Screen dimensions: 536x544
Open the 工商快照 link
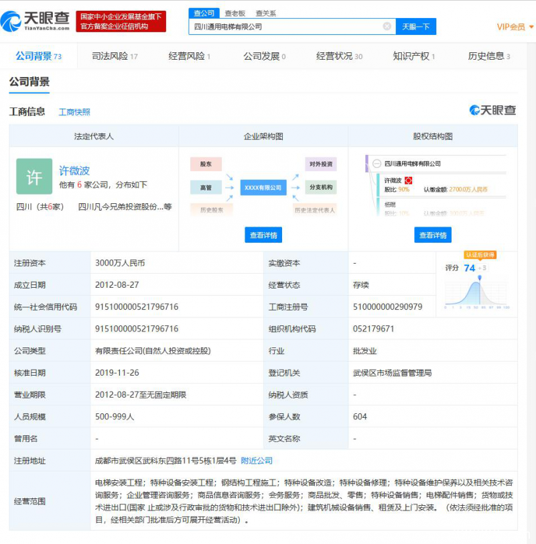tap(74, 112)
